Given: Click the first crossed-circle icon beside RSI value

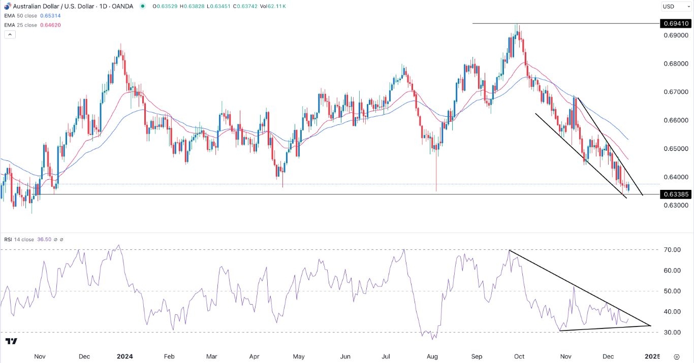Looking at the screenshot, I should [55, 239].
